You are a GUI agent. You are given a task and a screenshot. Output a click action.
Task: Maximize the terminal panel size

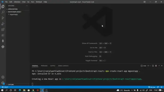tap(159, 66)
